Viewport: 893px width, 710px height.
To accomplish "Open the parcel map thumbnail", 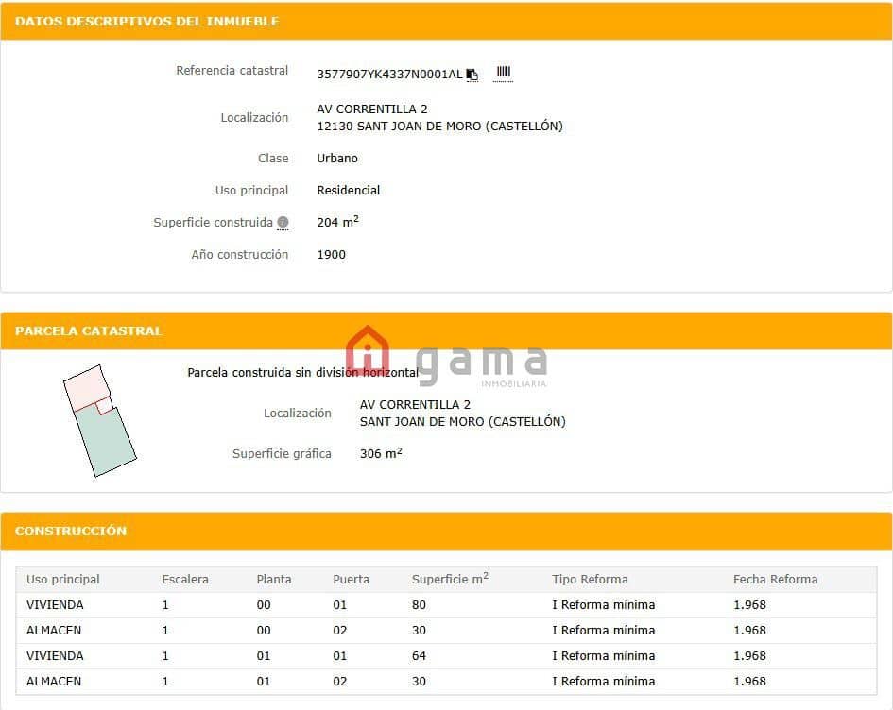I will [x=99, y=421].
